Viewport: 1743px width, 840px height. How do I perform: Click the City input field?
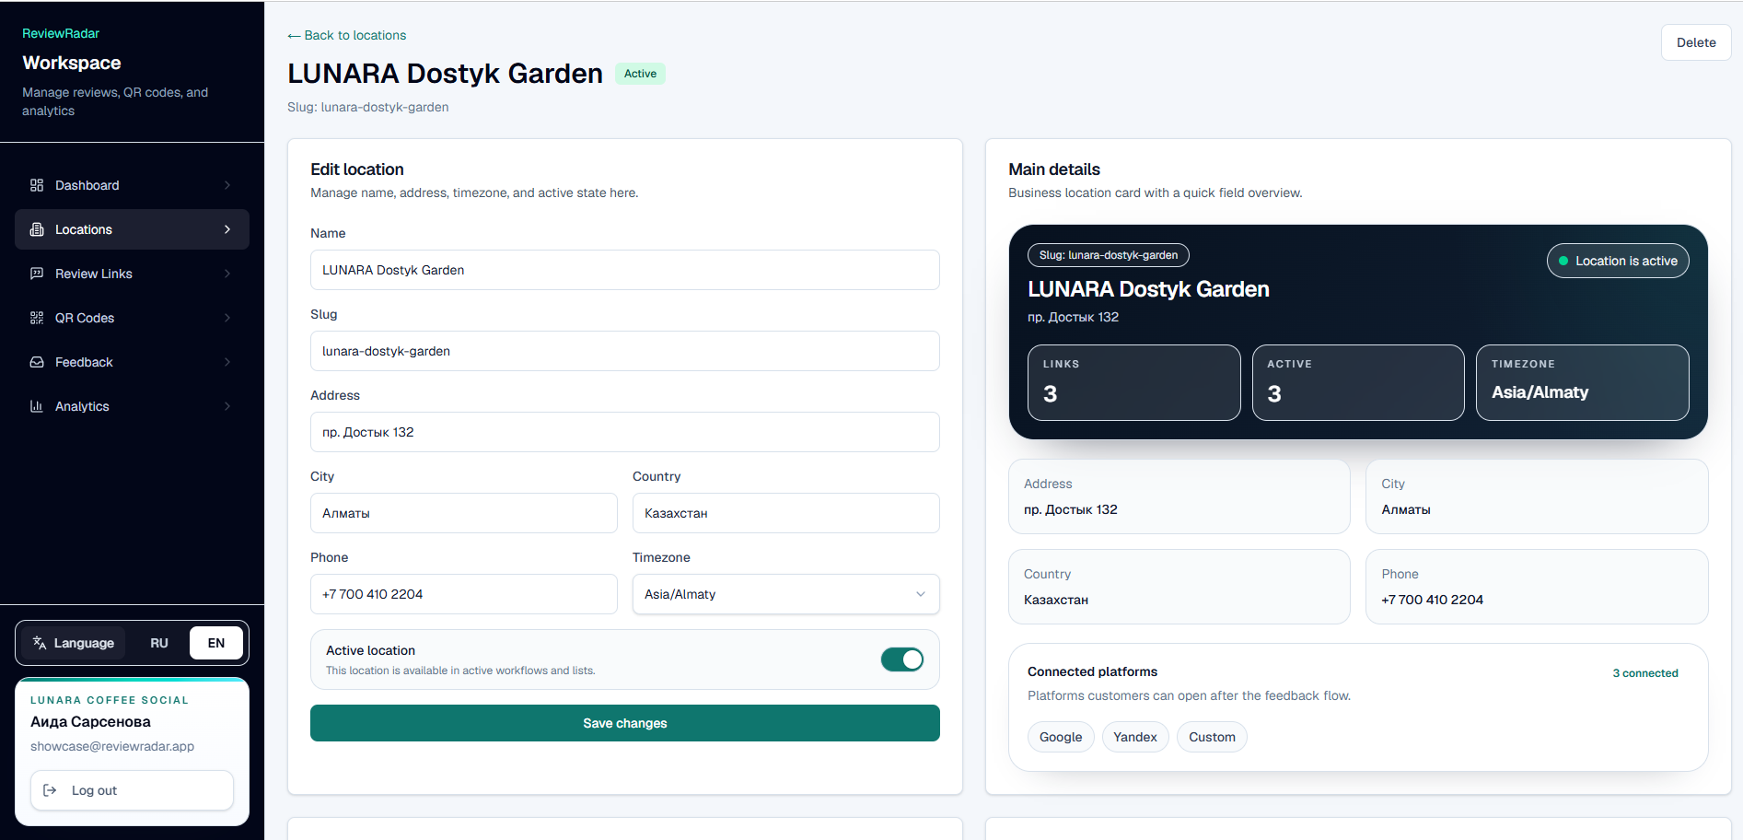(464, 513)
